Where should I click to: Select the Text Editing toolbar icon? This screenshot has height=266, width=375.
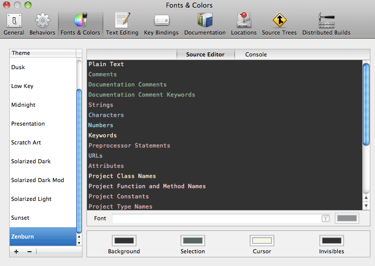click(122, 24)
